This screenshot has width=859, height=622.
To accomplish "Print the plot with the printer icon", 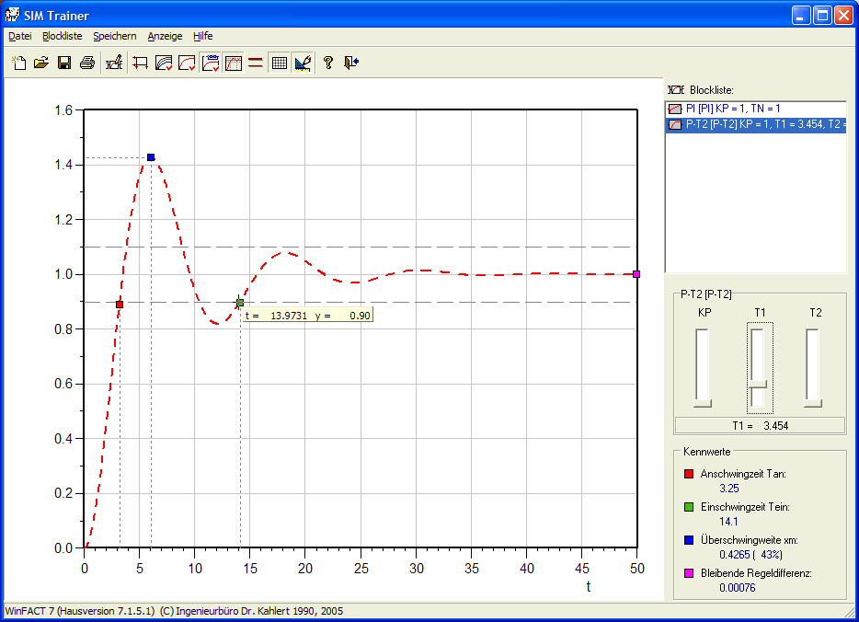I will [86, 63].
